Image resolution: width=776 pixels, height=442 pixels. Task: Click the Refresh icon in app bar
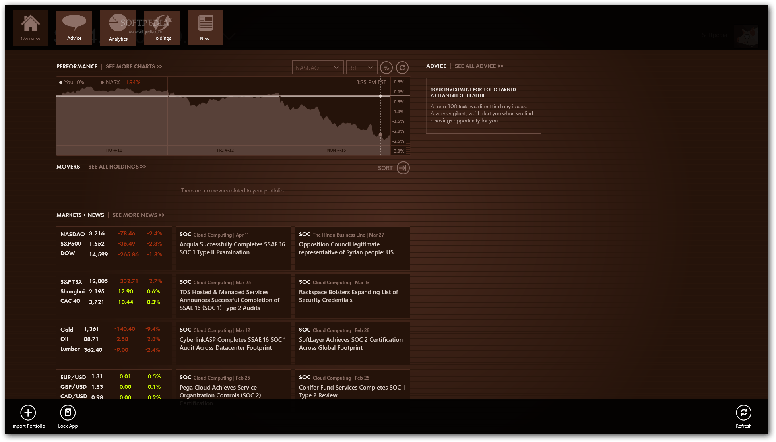[743, 413]
